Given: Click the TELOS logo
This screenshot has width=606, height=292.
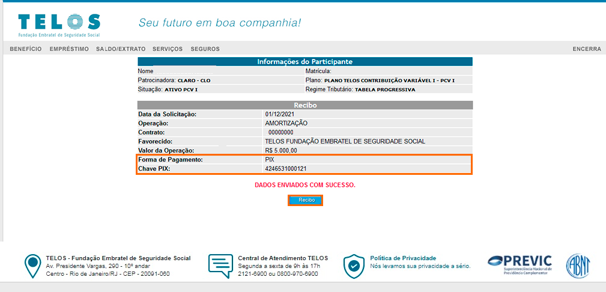Looking at the screenshot, I should (x=59, y=25).
